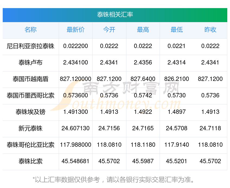
Task: Open the 泰铢哥伦比亚比索 row name
Action: coord(31,145)
